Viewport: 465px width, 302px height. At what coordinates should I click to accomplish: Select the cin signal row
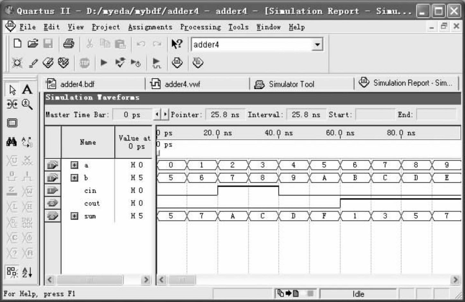98,190
